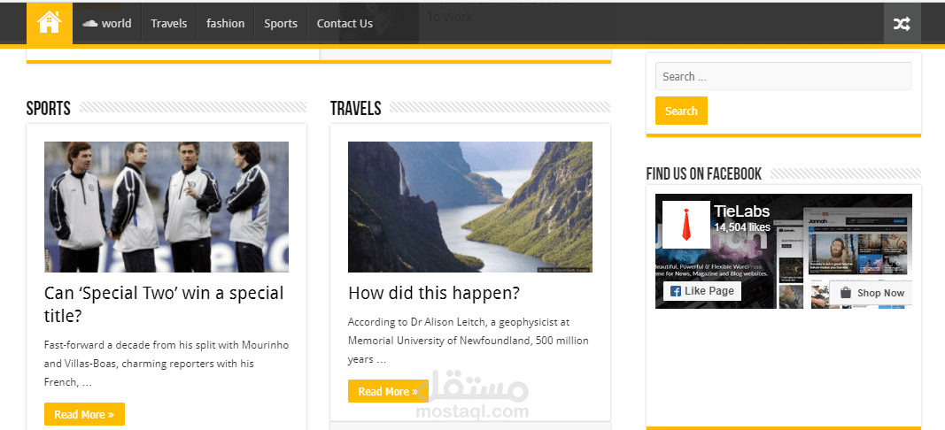Click the Facebook logo in Like Page

(x=676, y=291)
